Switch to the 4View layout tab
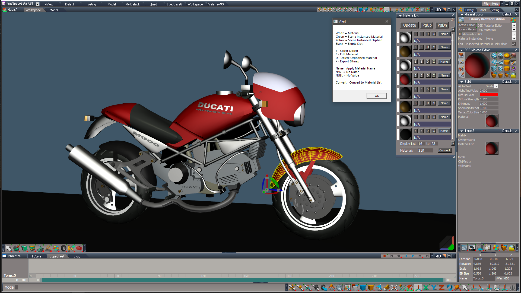The width and height of the screenshot is (521, 293). click(49, 4)
